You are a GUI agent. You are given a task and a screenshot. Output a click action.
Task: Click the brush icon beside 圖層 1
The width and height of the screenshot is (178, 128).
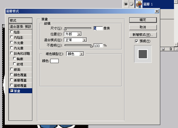(132, 4)
